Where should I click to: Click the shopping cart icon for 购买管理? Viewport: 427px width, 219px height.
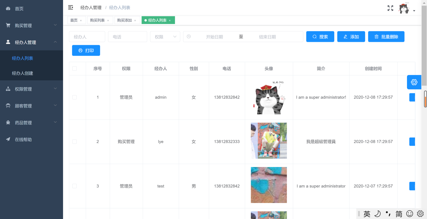click(8, 25)
